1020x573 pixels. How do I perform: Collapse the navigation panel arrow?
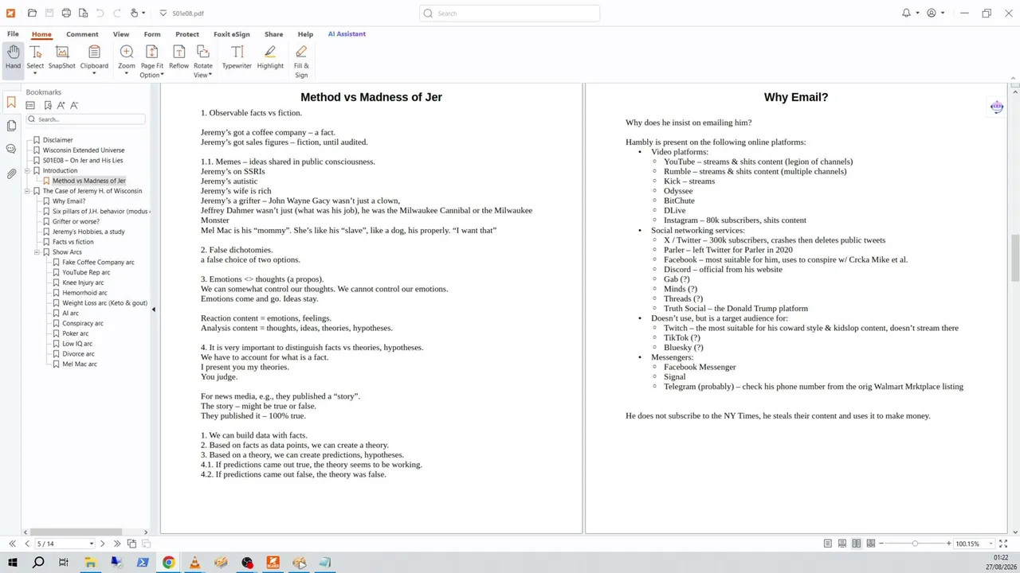tap(153, 310)
